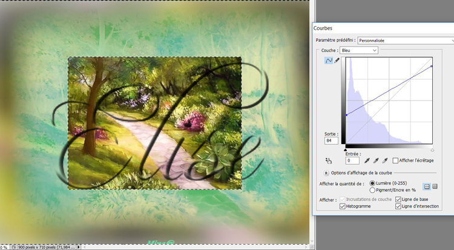Viewport: 454px width, 250px height.
Task: Open the Paramètre prédéfini dropdown
Action: tap(404, 41)
